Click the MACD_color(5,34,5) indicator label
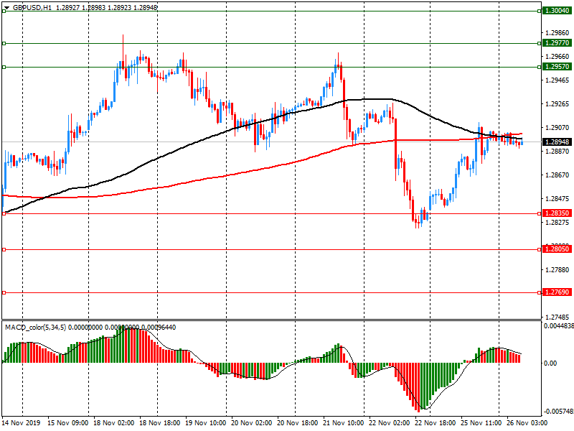Image resolution: width=574 pixels, height=431 pixels. (x=35, y=328)
